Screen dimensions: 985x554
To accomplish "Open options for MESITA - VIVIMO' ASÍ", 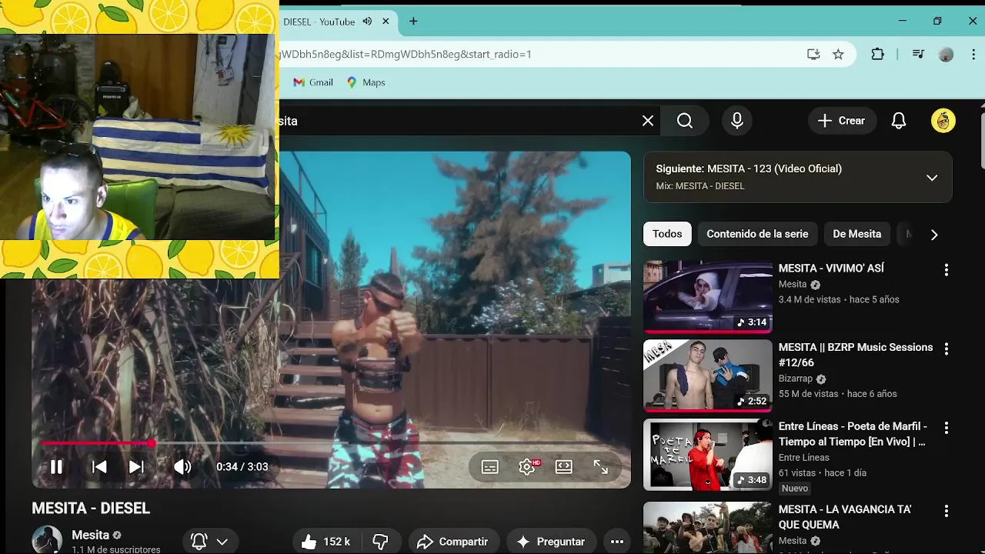I will (x=947, y=270).
